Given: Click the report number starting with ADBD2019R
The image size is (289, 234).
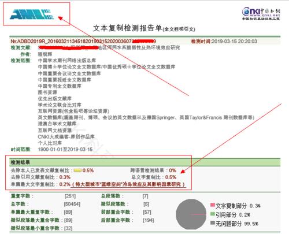Looking at the screenshot, I should point(83,41).
